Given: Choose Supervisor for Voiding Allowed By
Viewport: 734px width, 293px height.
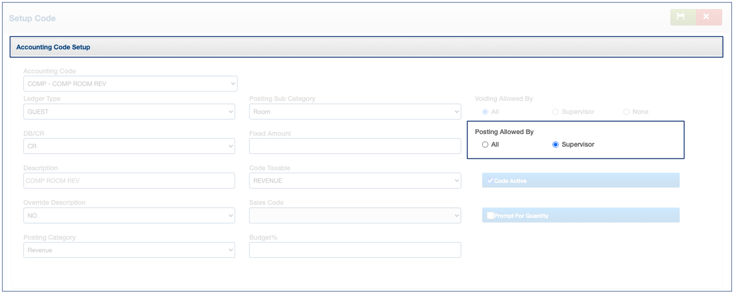Looking at the screenshot, I should click(556, 112).
